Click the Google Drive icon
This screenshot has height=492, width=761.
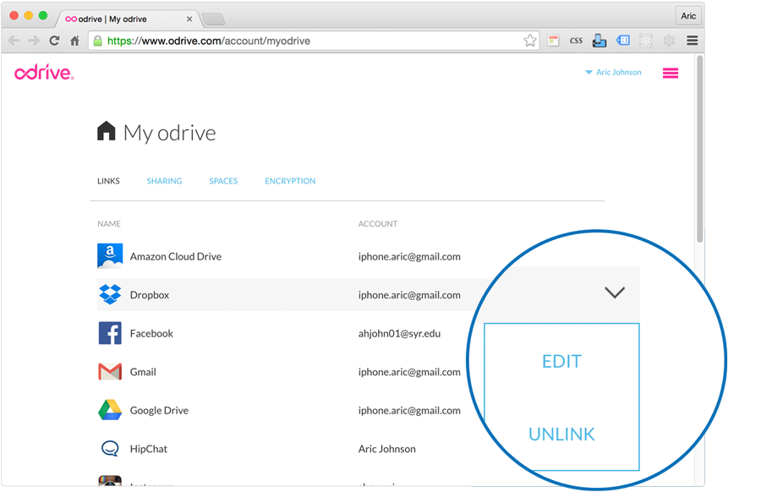click(110, 410)
